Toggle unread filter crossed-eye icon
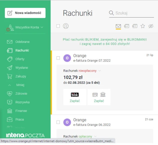The width and height of the screenshot is (158, 145). coord(151,26)
